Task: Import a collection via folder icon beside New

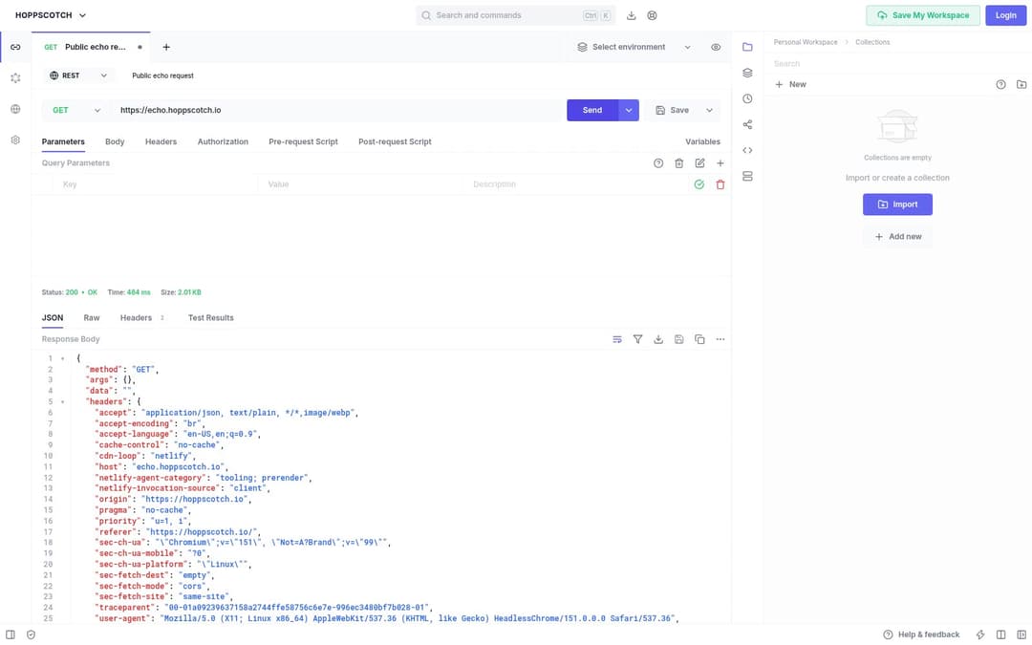Action: 1021,84
